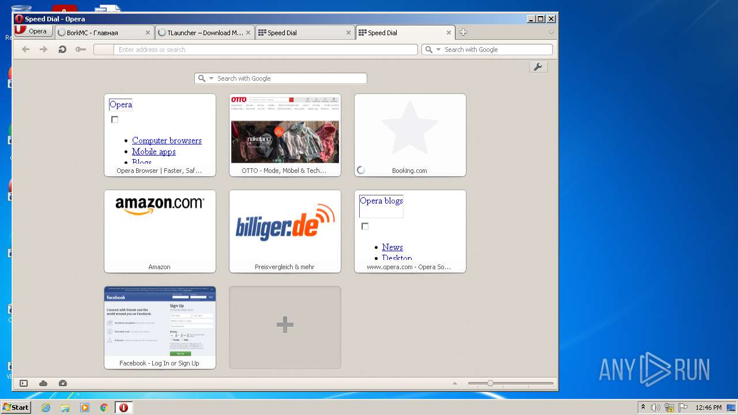Open billiger.de Preisvergleich tile
Image resolution: width=738 pixels, height=415 pixels.
pos(285,231)
